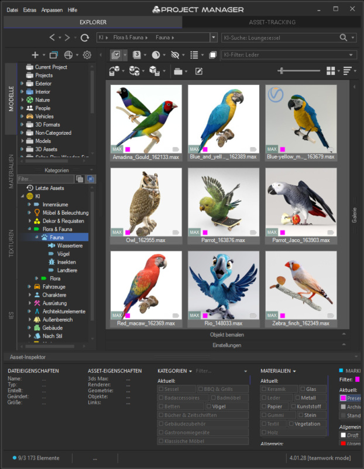Select the Rio_148033.max thumbnail

224,286
